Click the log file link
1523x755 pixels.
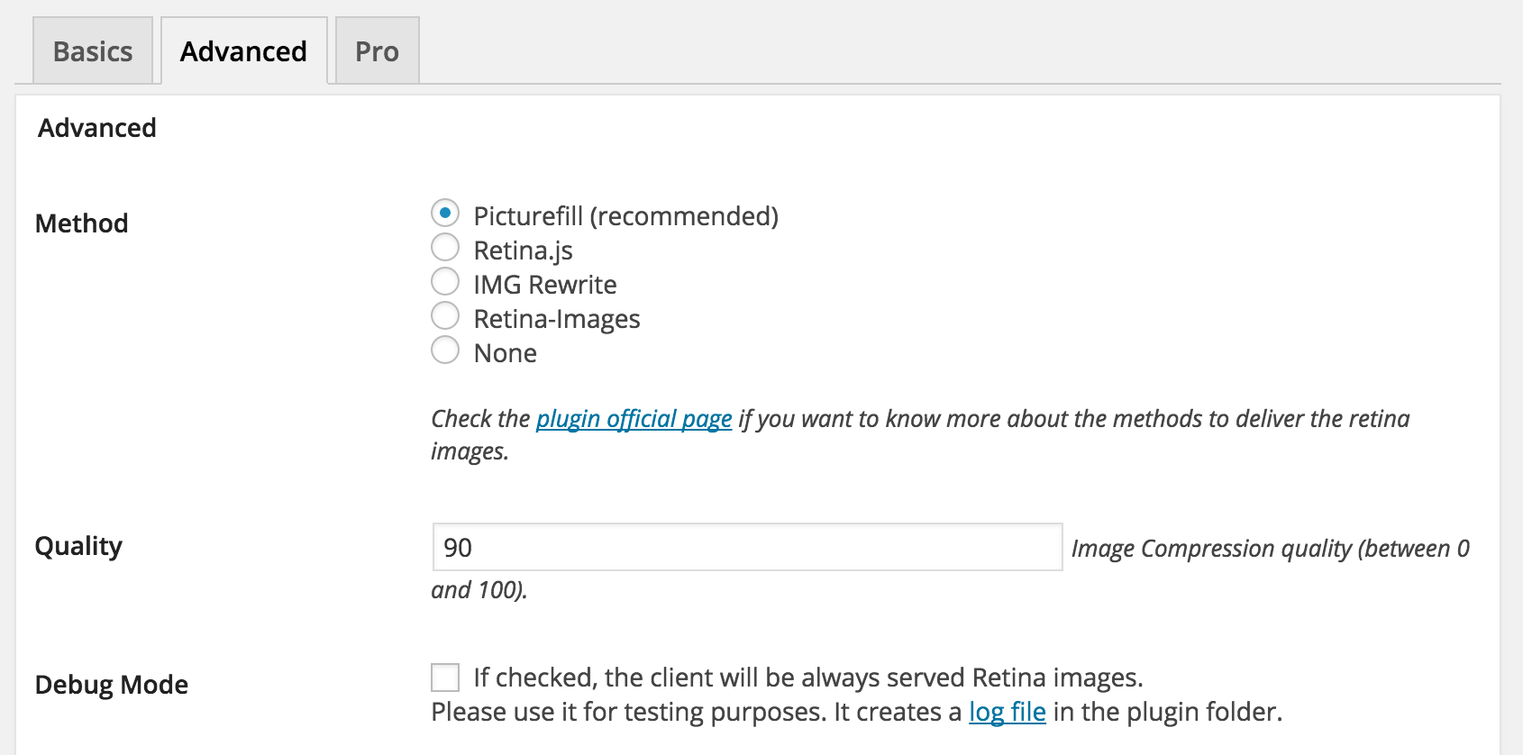pyautogui.click(x=1007, y=713)
